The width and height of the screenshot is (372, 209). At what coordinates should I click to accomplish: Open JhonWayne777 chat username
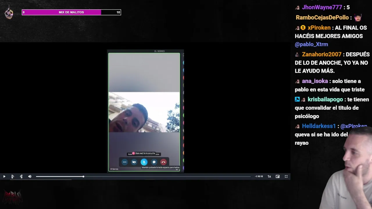(x=322, y=7)
